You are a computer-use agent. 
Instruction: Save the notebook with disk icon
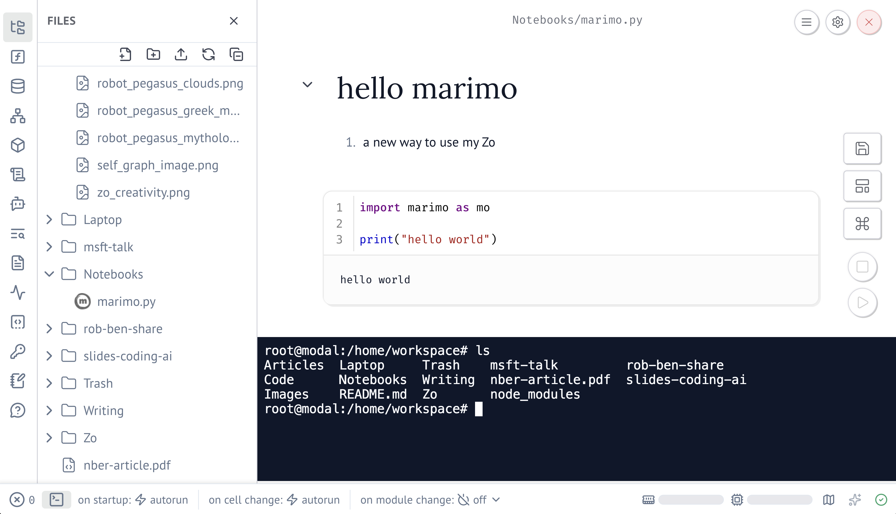tap(862, 149)
